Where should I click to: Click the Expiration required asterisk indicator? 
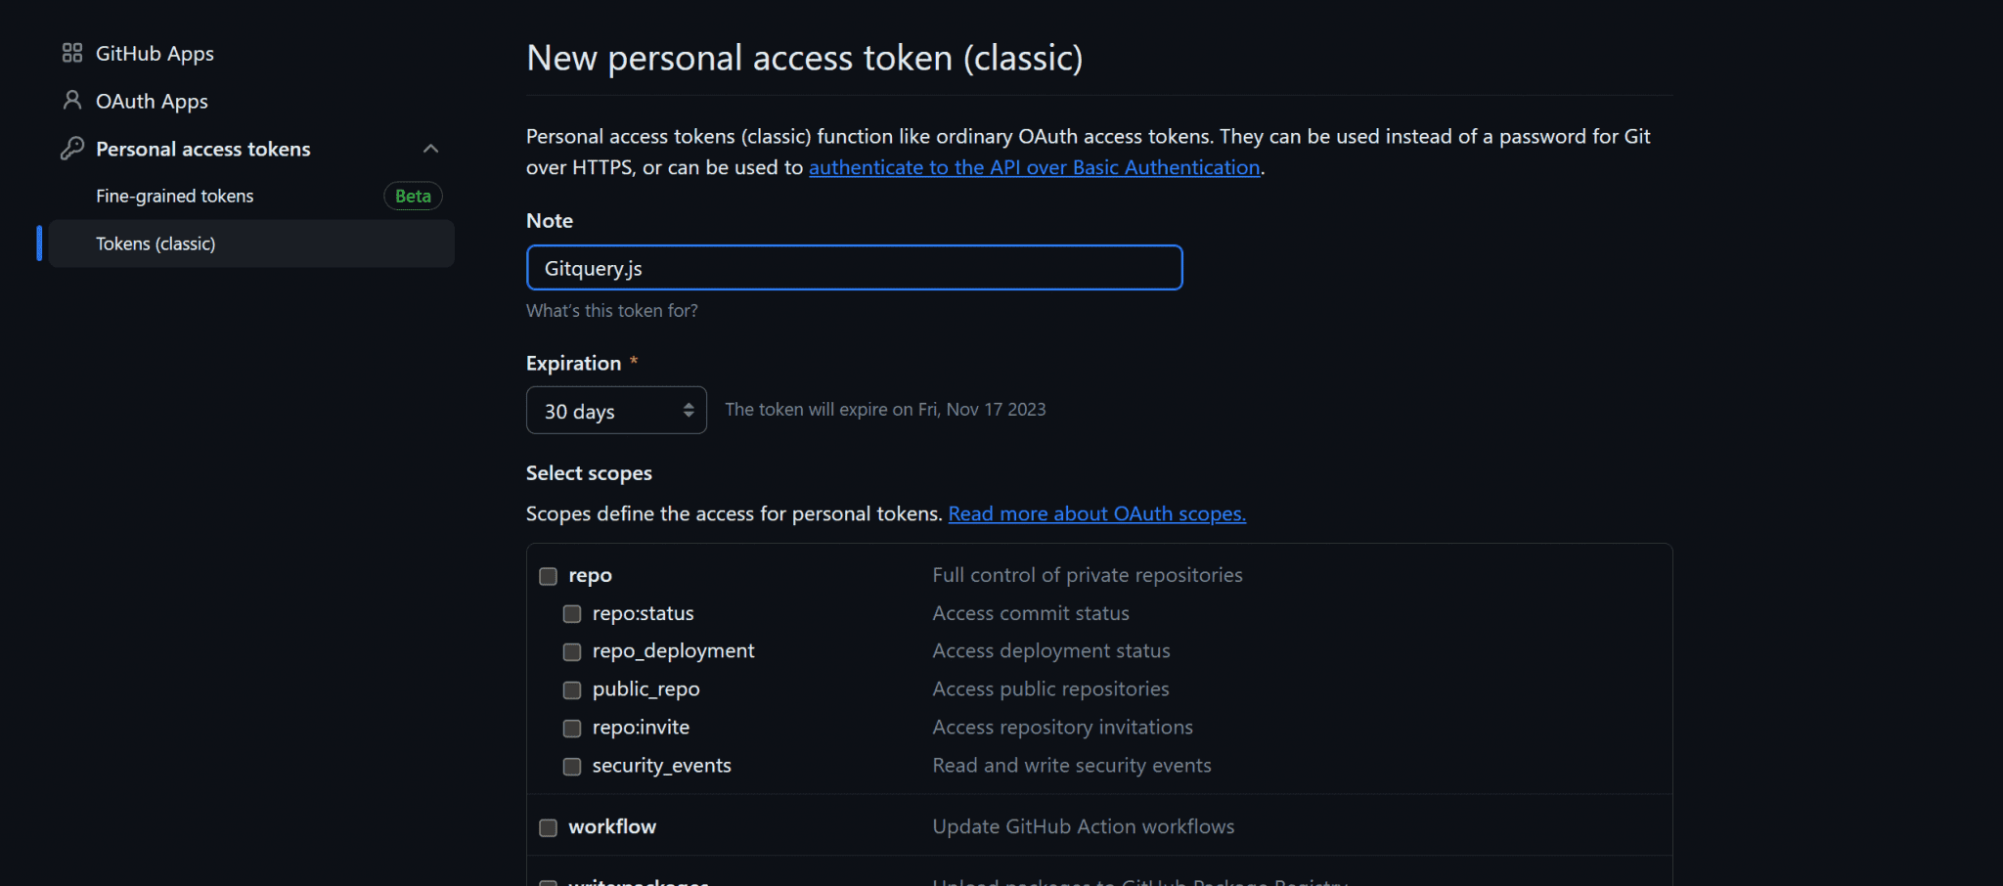click(x=634, y=362)
